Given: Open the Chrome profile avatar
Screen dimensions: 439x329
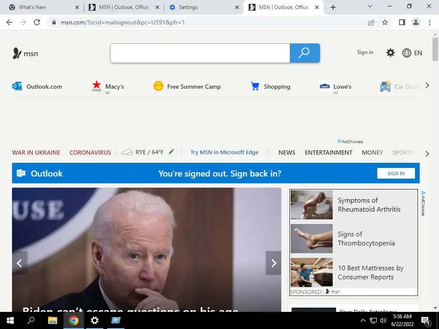Looking at the screenshot, I should (x=416, y=22).
